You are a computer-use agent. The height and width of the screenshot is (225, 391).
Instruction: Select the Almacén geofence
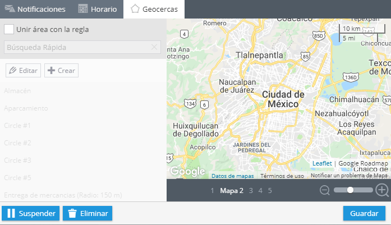point(17,91)
